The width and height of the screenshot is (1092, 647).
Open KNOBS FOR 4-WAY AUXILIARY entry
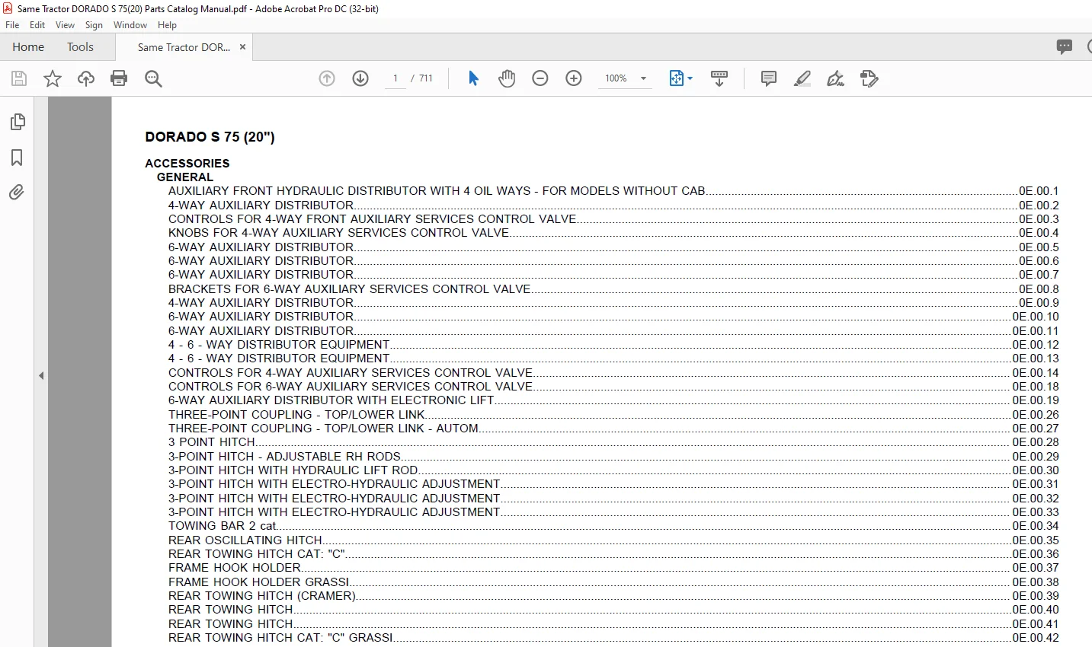tap(339, 233)
